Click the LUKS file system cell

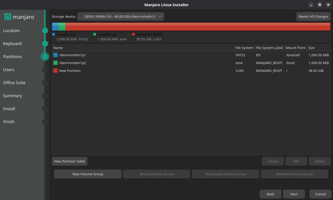pos(240,71)
